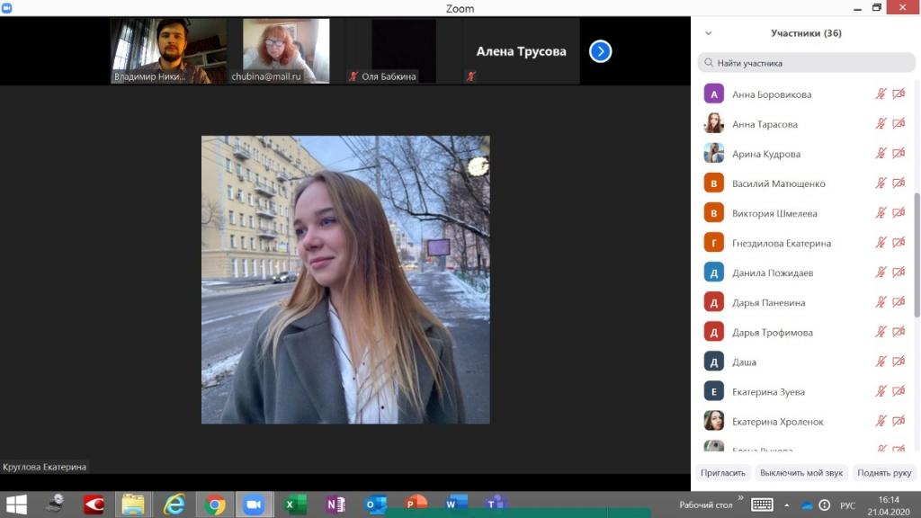Switch input language via РУС indicator

coord(847,505)
